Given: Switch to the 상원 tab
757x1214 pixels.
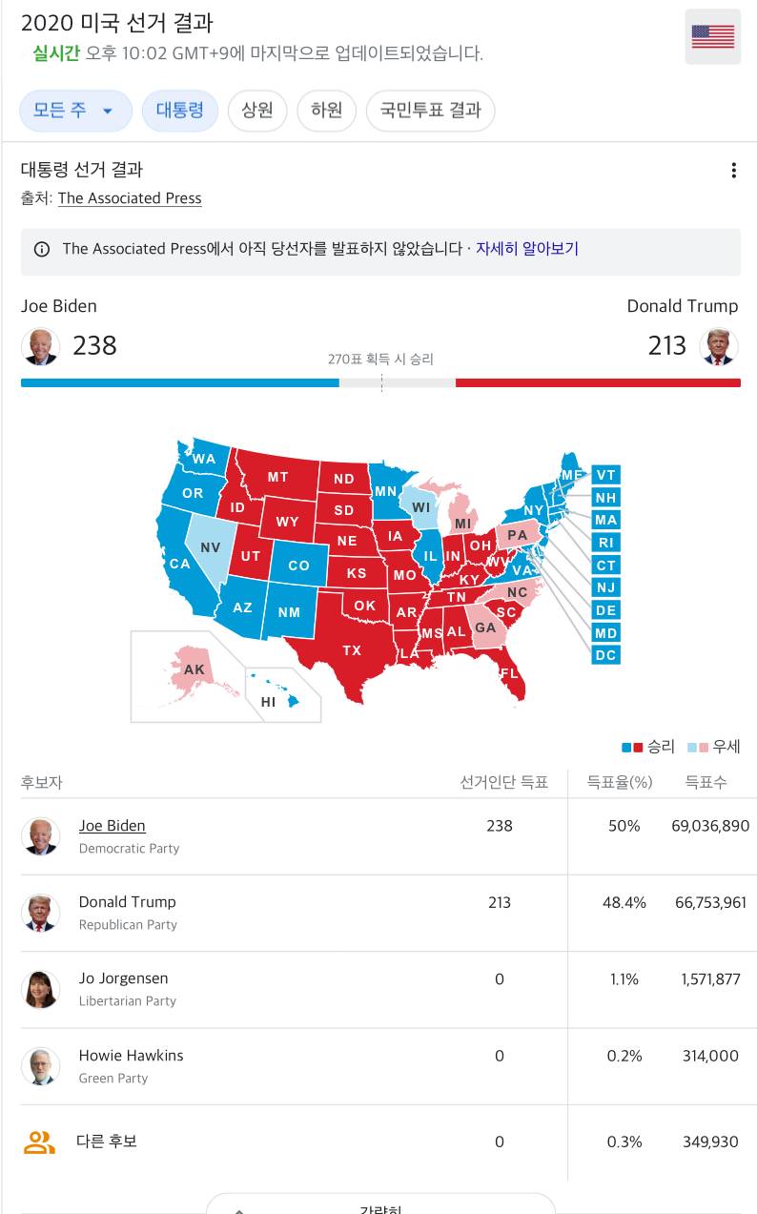Looking at the screenshot, I should coord(257,111).
